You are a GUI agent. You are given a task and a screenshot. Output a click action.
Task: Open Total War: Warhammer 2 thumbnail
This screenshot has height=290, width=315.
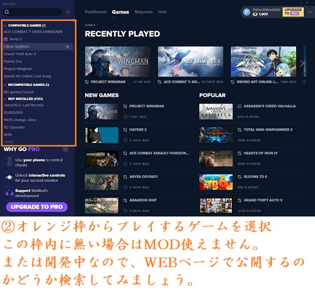point(216,135)
